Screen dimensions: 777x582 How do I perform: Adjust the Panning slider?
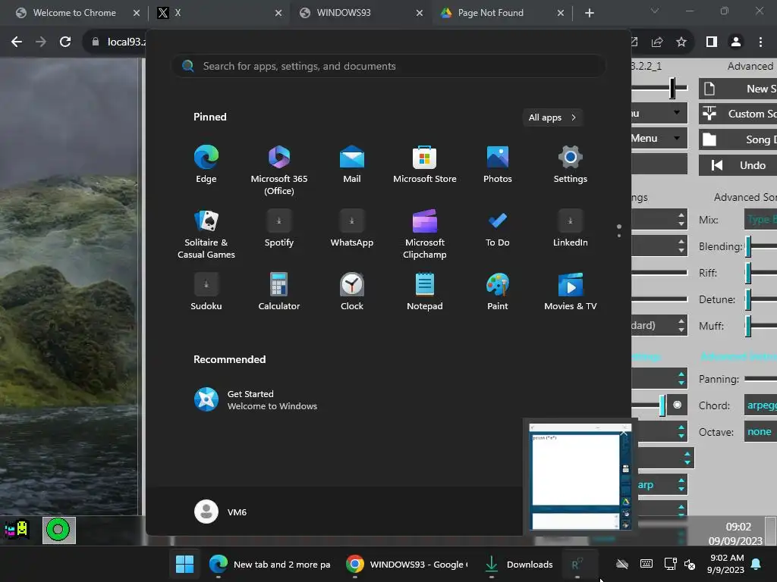pos(760,379)
